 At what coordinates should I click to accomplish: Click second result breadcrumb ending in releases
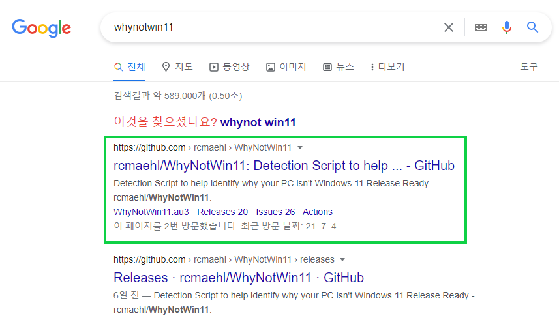224,259
